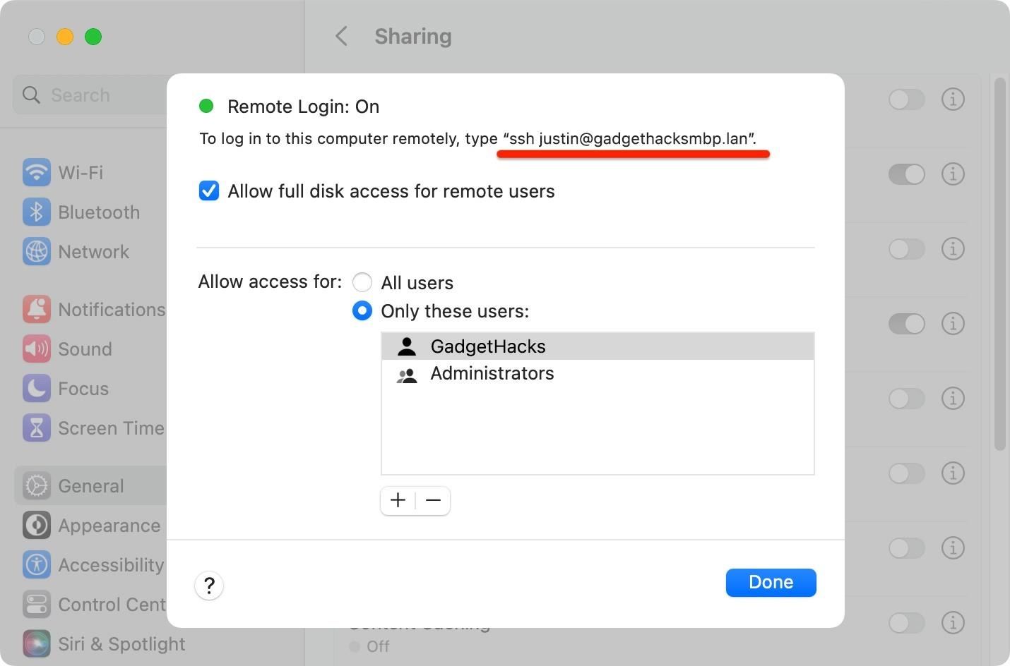Select Focus in the sidebar
The image size is (1010, 666).
pyautogui.click(x=83, y=388)
